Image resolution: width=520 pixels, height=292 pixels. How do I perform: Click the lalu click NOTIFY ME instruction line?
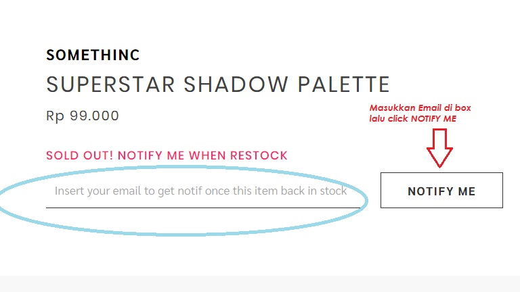click(413, 118)
